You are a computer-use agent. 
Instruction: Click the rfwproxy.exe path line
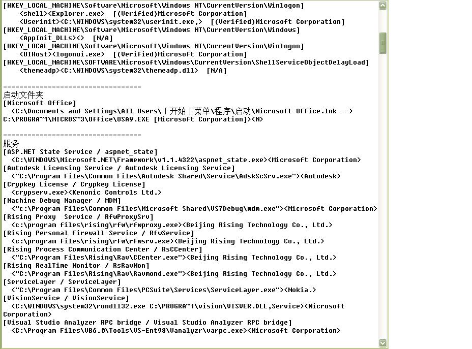click(172, 225)
